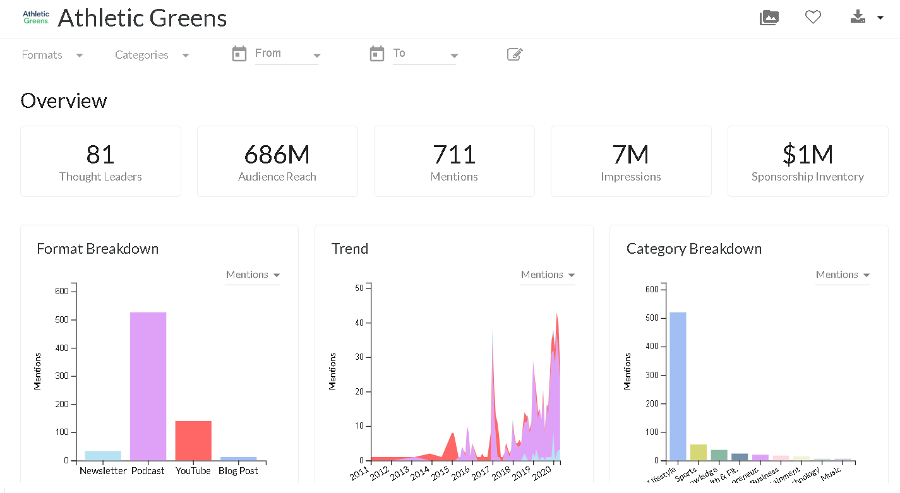Click the download icon
The width and height of the screenshot is (900, 493).
point(857,17)
